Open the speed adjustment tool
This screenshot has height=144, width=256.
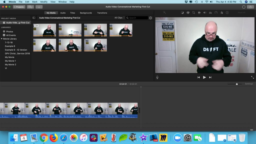216,12
